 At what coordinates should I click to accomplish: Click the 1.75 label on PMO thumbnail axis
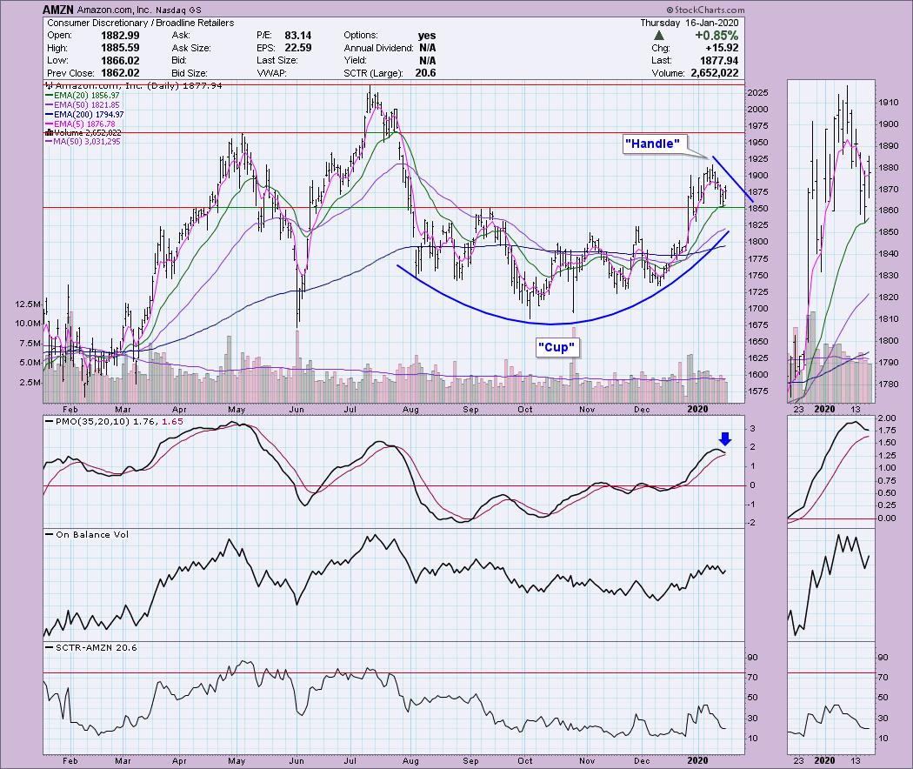coord(886,431)
